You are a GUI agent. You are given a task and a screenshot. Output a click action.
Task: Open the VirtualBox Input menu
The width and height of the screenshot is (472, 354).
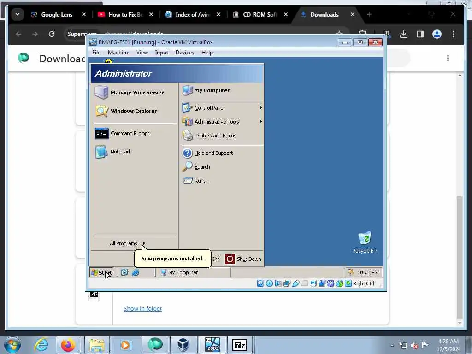point(162,53)
